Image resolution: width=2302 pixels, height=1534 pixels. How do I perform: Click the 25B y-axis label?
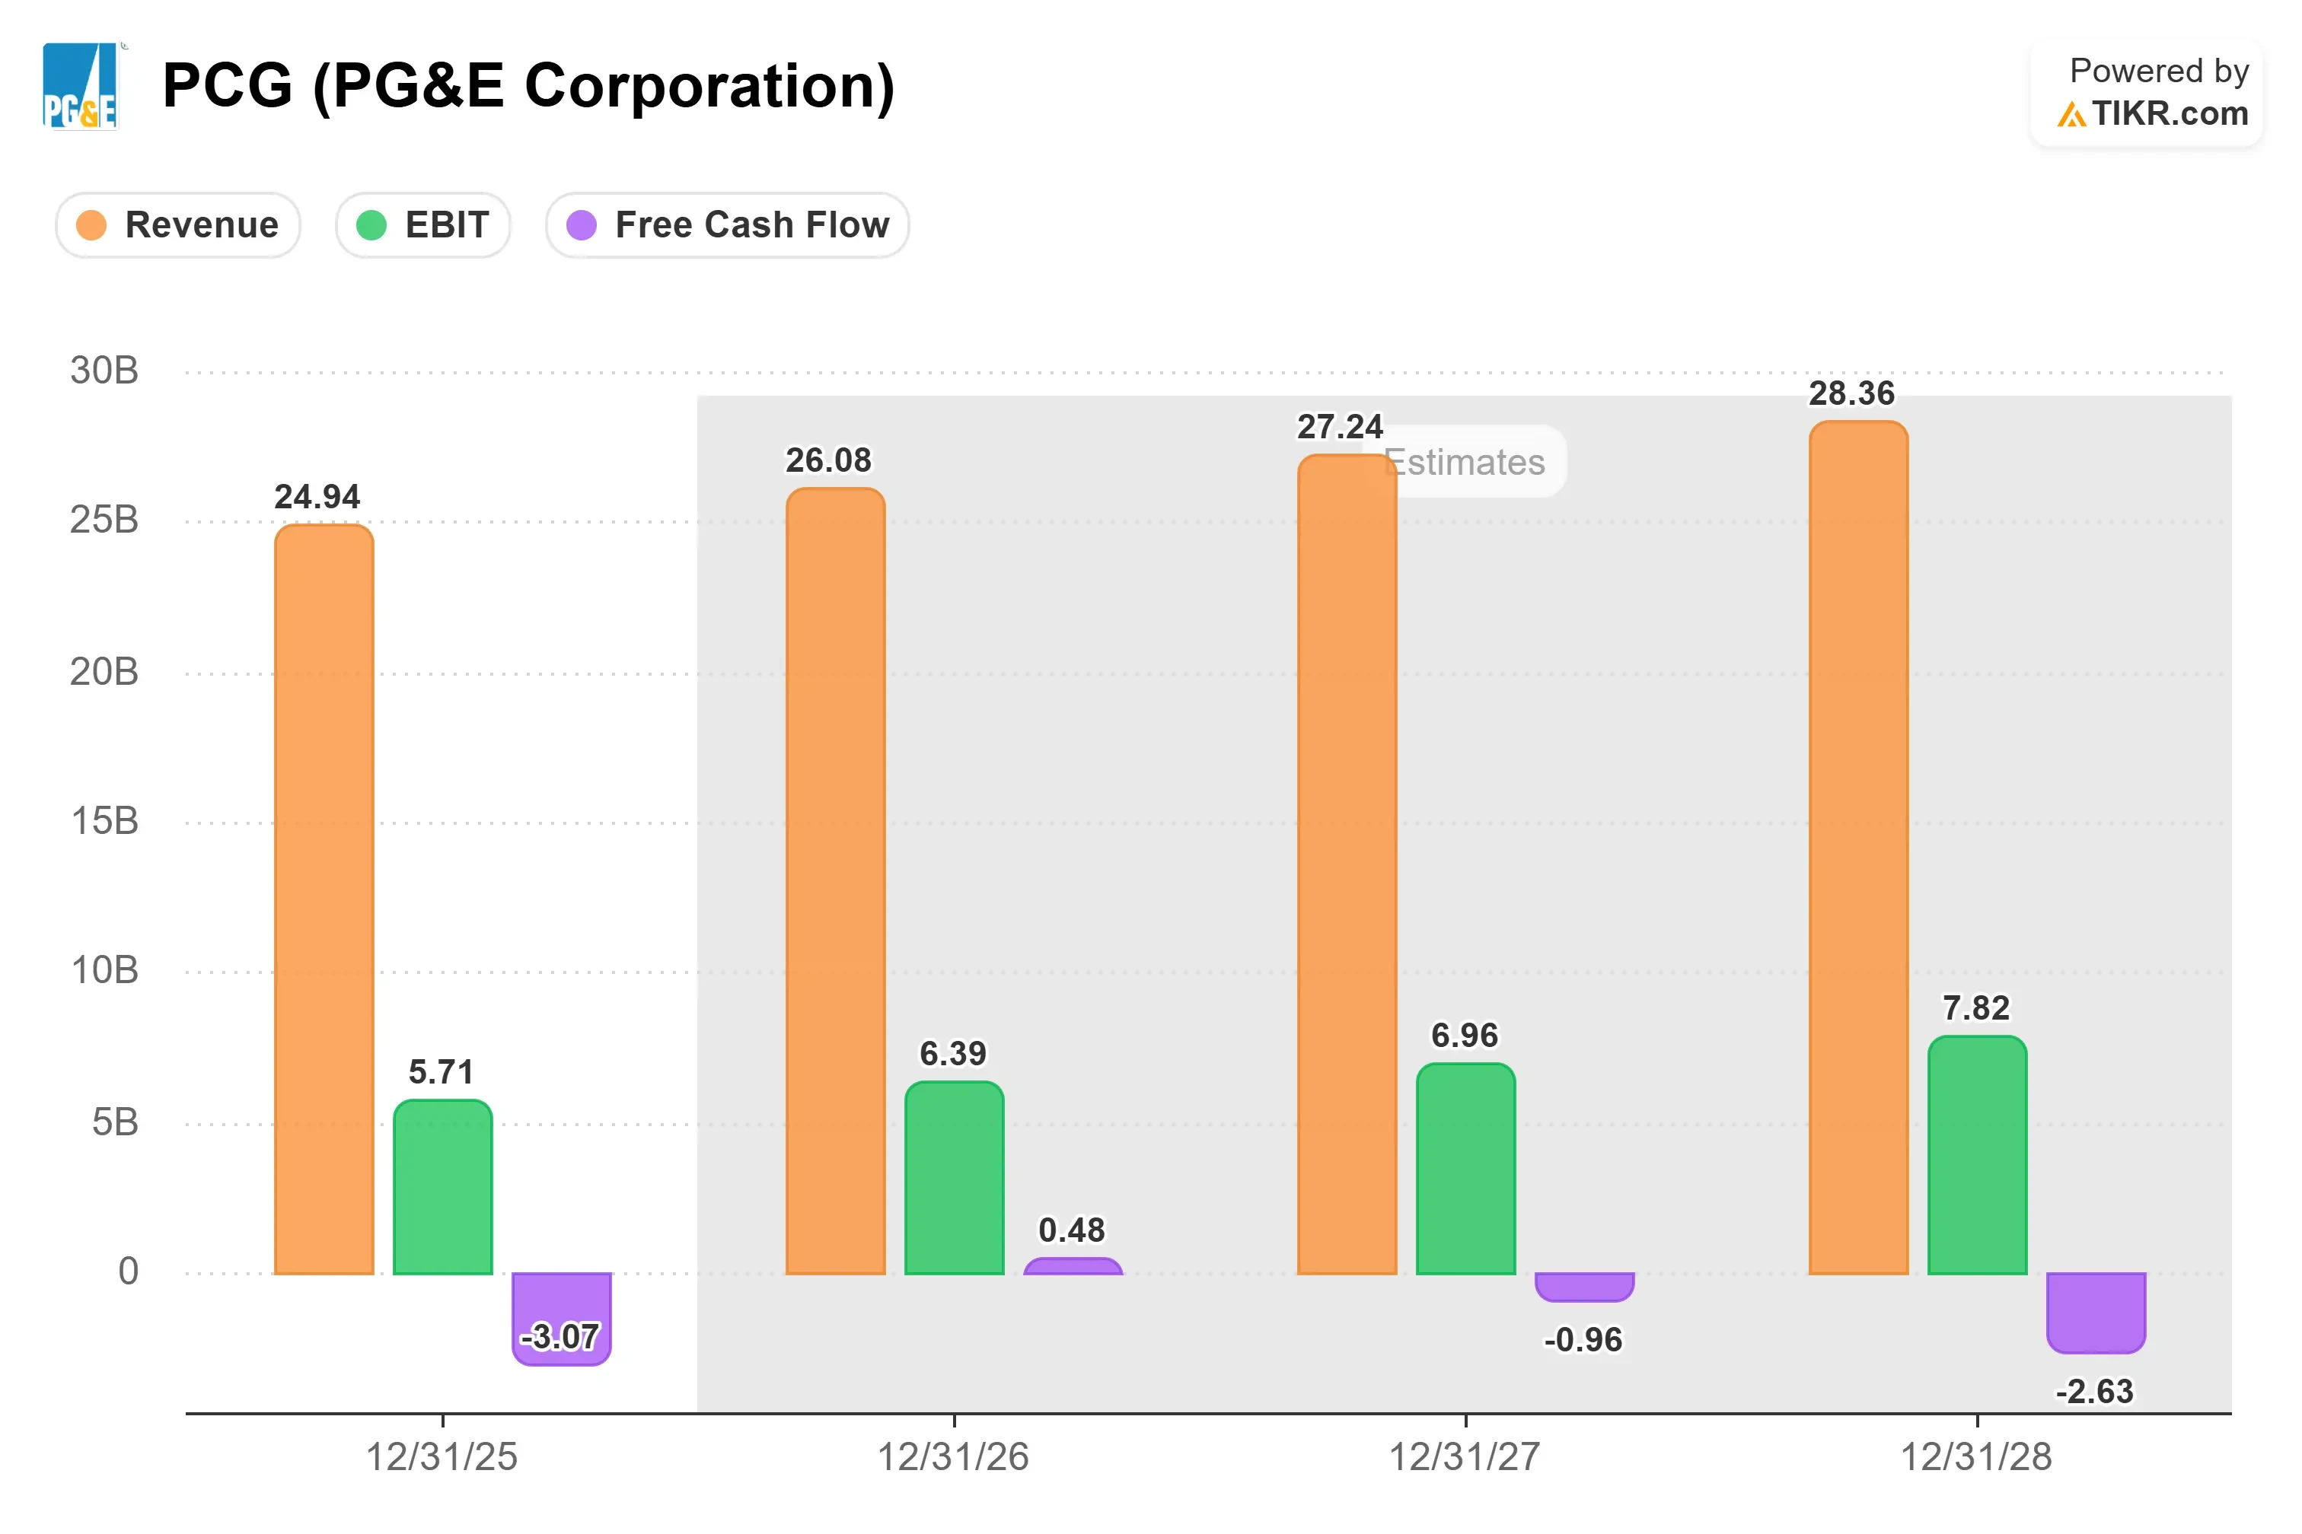(105, 520)
